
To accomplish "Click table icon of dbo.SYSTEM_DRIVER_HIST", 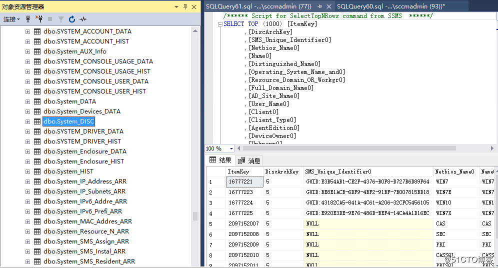I will pos(37,141).
